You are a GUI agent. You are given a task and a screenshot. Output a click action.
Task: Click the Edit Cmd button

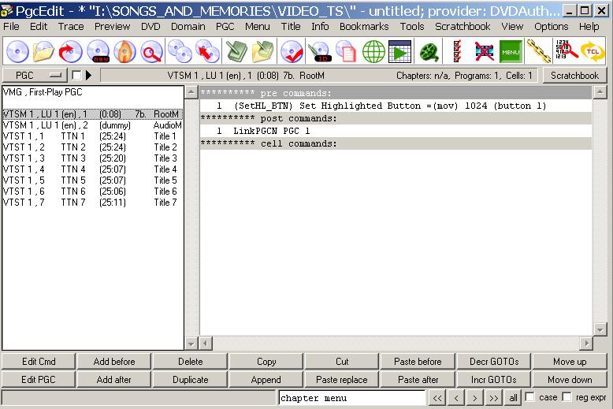pyautogui.click(x=39, y=362)
